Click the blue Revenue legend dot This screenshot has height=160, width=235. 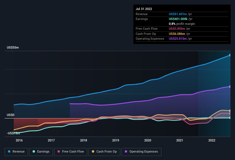[x=9, y=152]
